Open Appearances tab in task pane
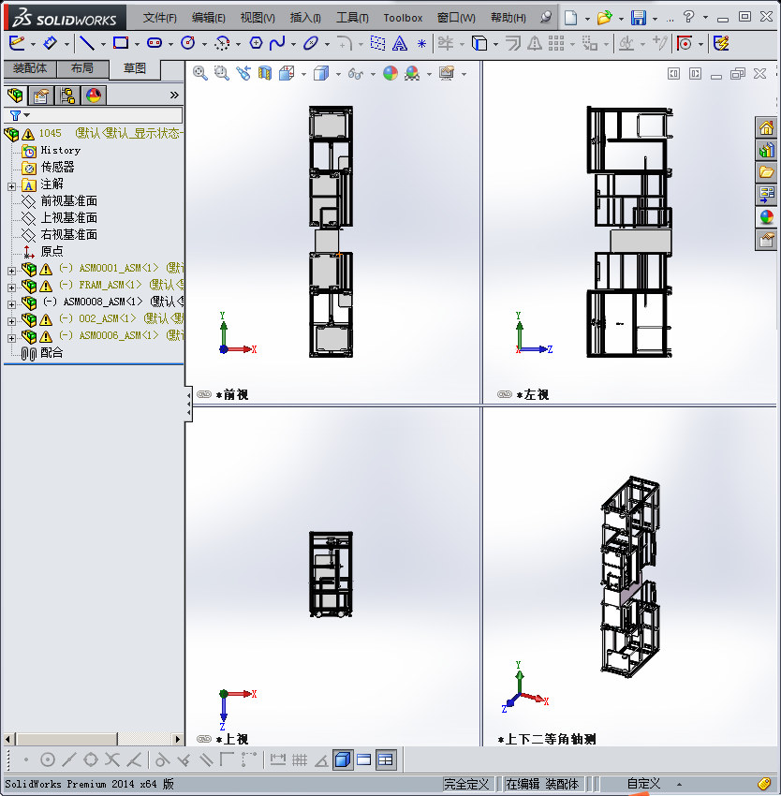This screenshot has width=781, height=796. click(x=766, y=218)
